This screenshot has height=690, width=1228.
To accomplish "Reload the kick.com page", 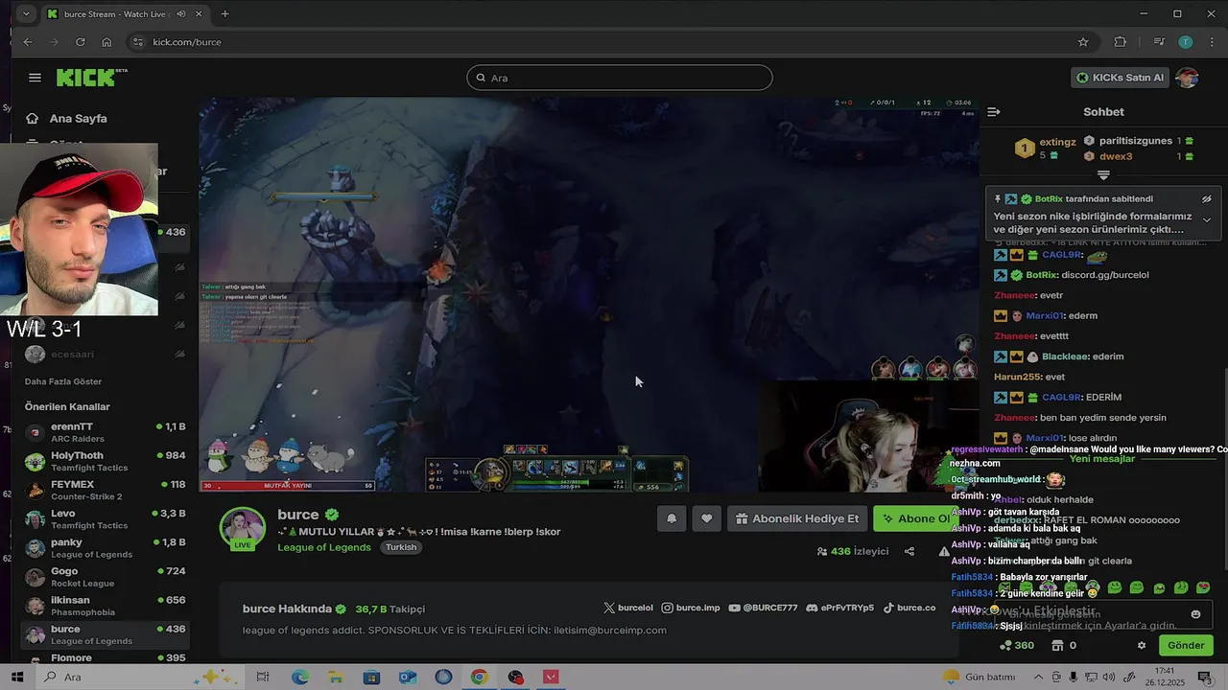I will (81, 42).
